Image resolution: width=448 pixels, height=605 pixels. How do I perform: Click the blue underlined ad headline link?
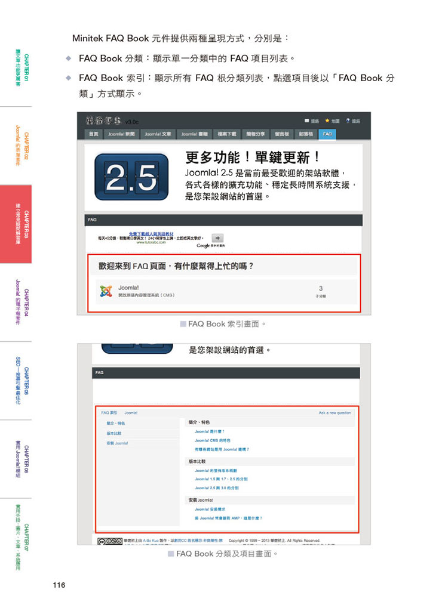point(151,234)
